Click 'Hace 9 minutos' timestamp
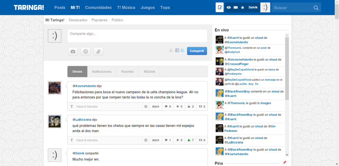Image resolution: width=339 pixels, height=166 pixels. pos(87,140)
